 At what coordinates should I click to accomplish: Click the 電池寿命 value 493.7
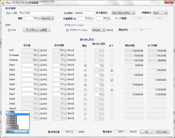coord(121,132)
